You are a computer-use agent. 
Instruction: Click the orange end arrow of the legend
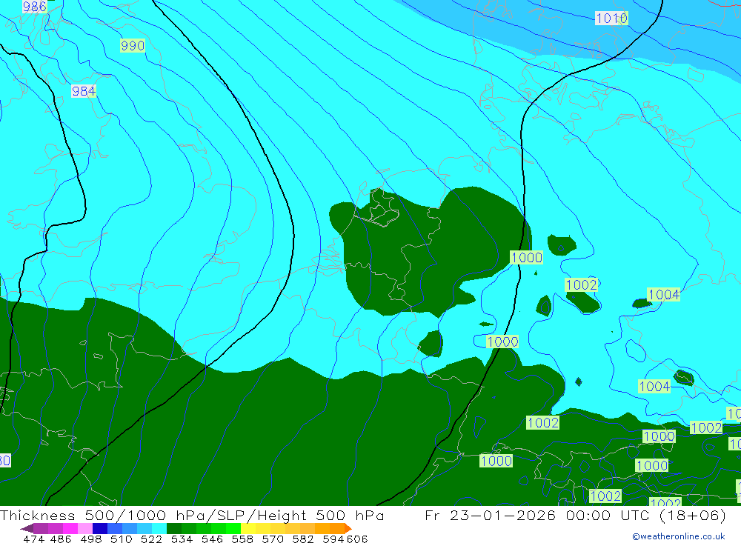tap(348, 528)
